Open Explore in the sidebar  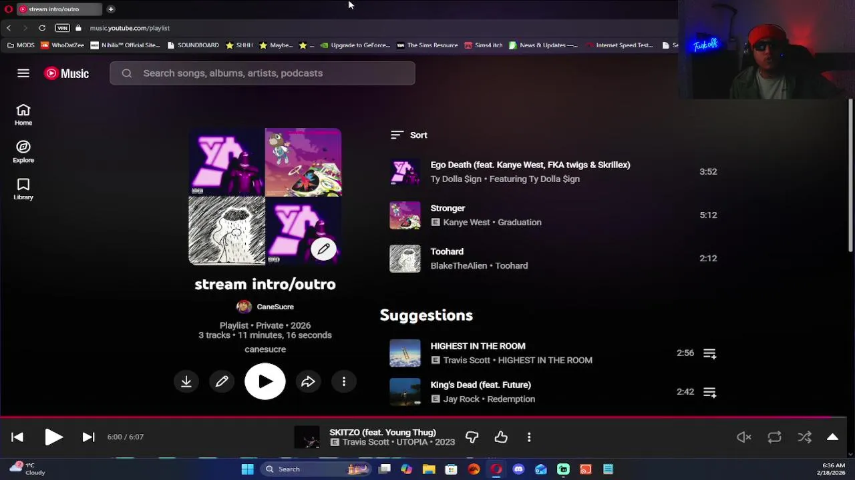pos(23,152)
